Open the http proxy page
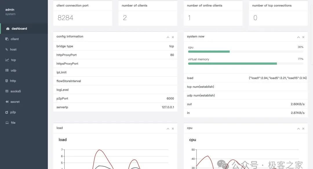Screen dimensions: 313x169 (24, 81)
